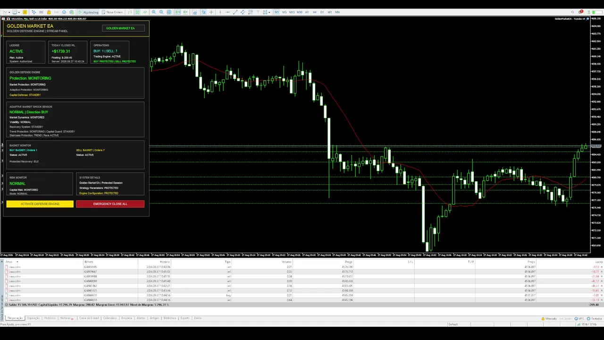The height and width of the screenshot is (340, 604).
Task: Open the Experts tab
Action: (185, 318)
